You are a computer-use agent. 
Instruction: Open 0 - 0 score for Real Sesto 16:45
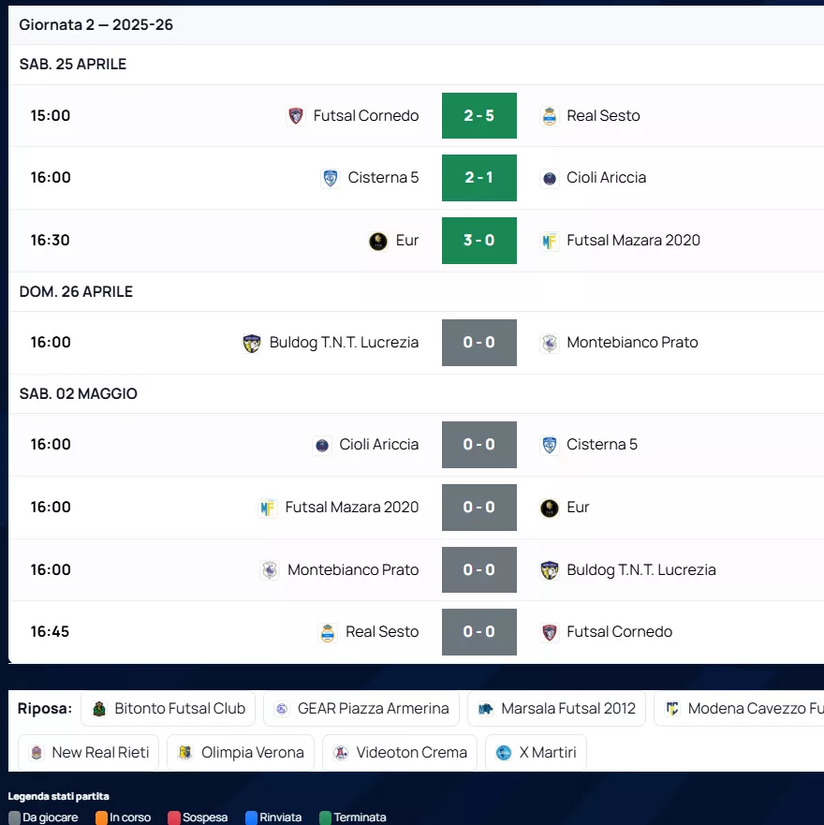tap(478, 632)
